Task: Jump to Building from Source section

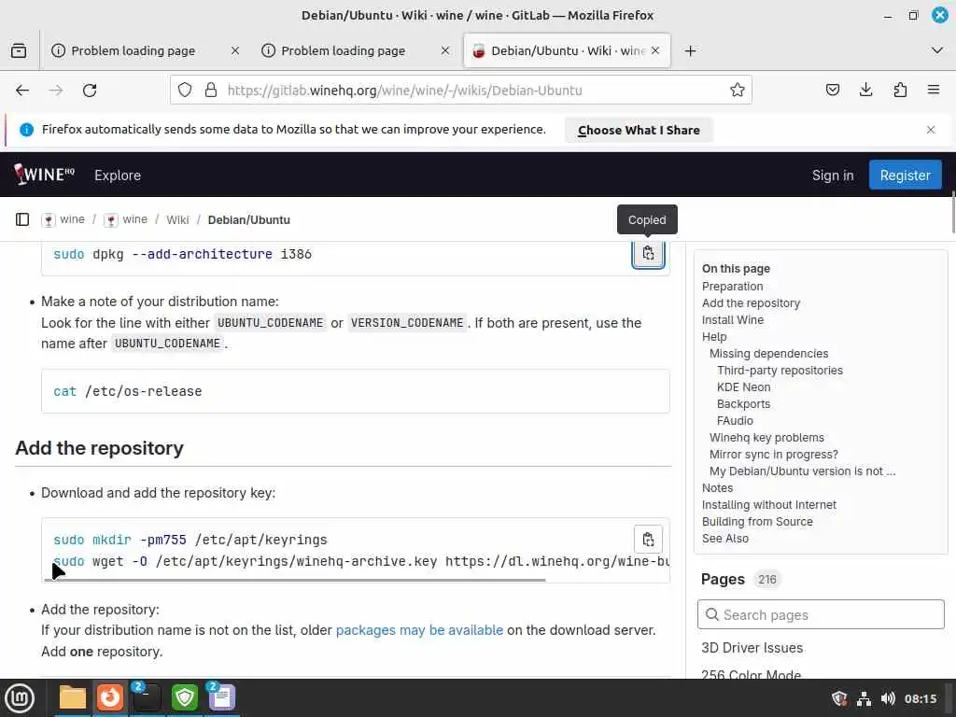Action: [757, 521]
